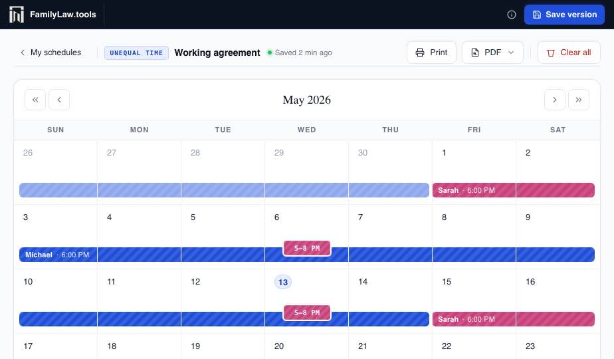
Task: Select the WED column header
Action: (306, 130)
